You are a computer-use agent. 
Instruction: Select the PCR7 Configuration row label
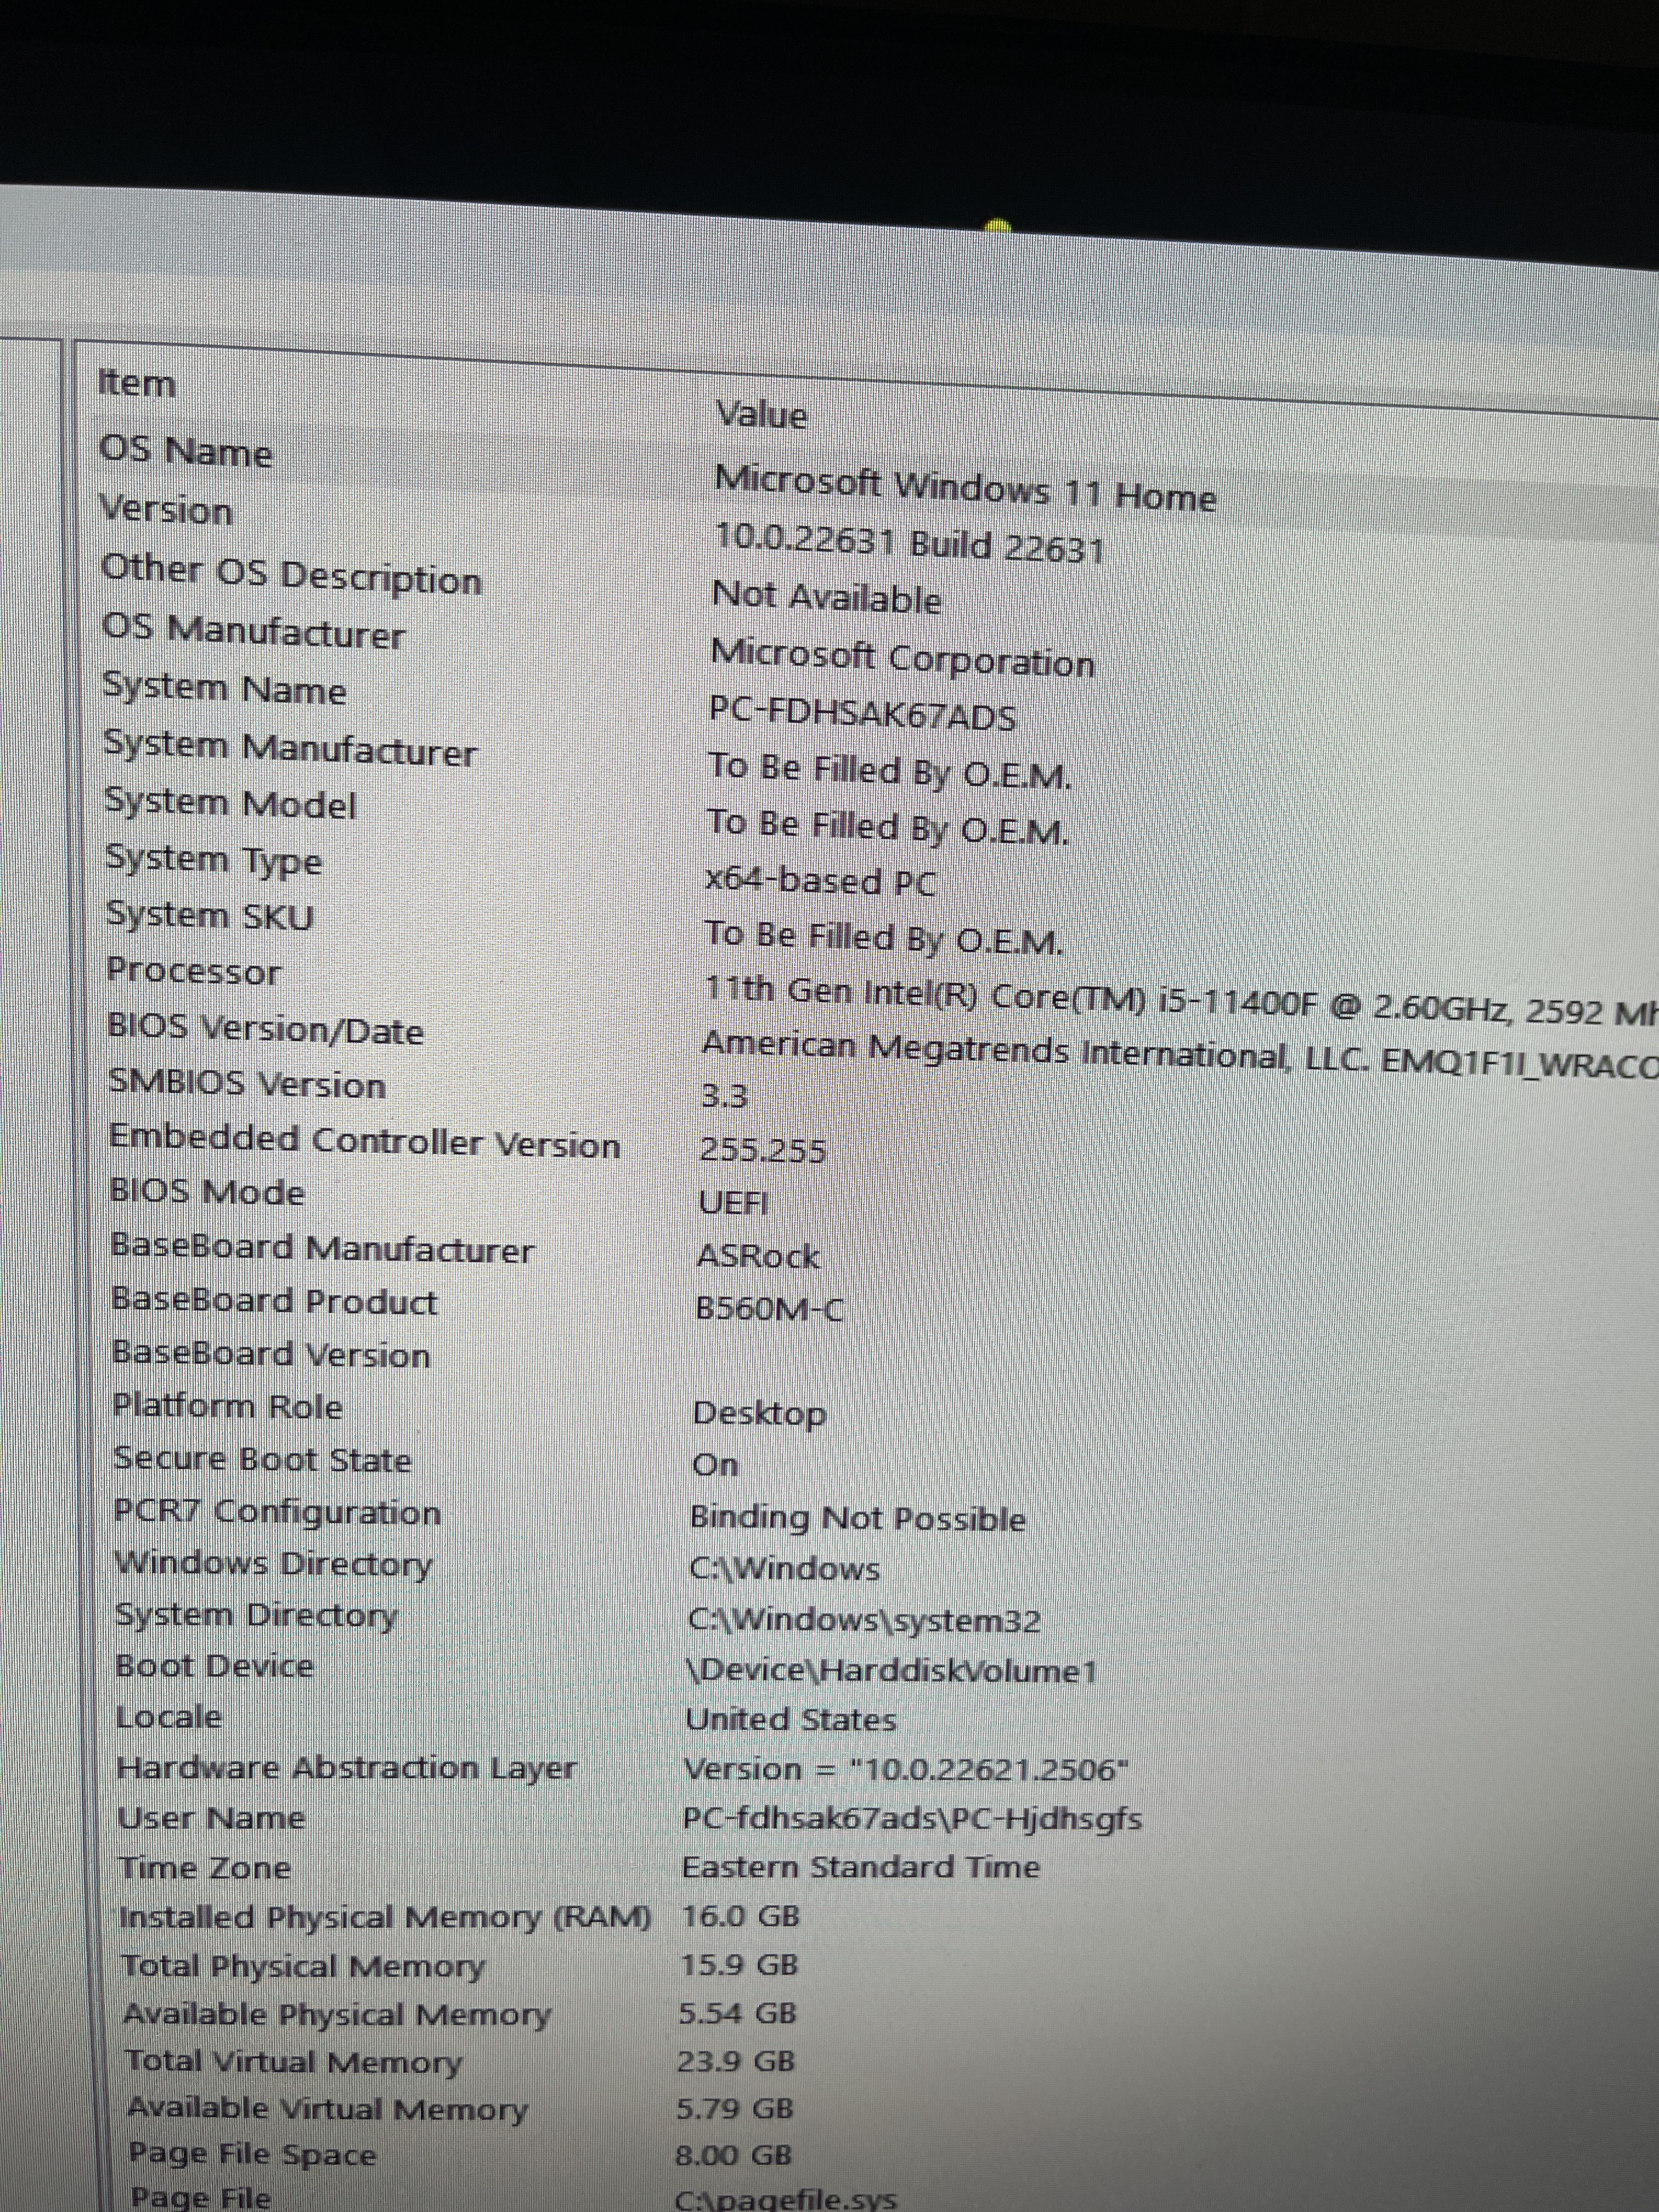tap(277, 1512)
